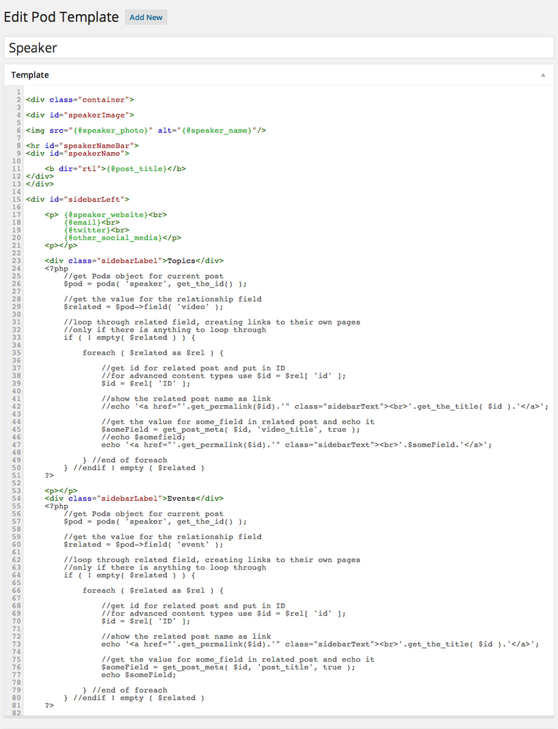Click the get_post_meta 'post_title' line

228,667
